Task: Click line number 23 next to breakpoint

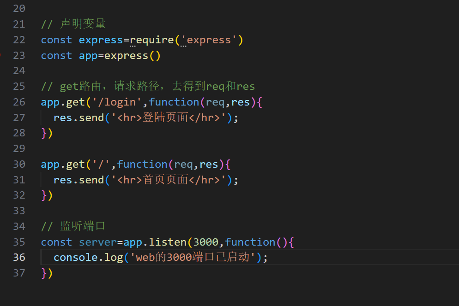Action: (19, 55)
